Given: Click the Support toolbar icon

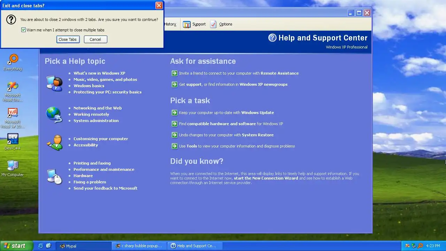Looking at the screenshot, I should click(x=187, y=24).
